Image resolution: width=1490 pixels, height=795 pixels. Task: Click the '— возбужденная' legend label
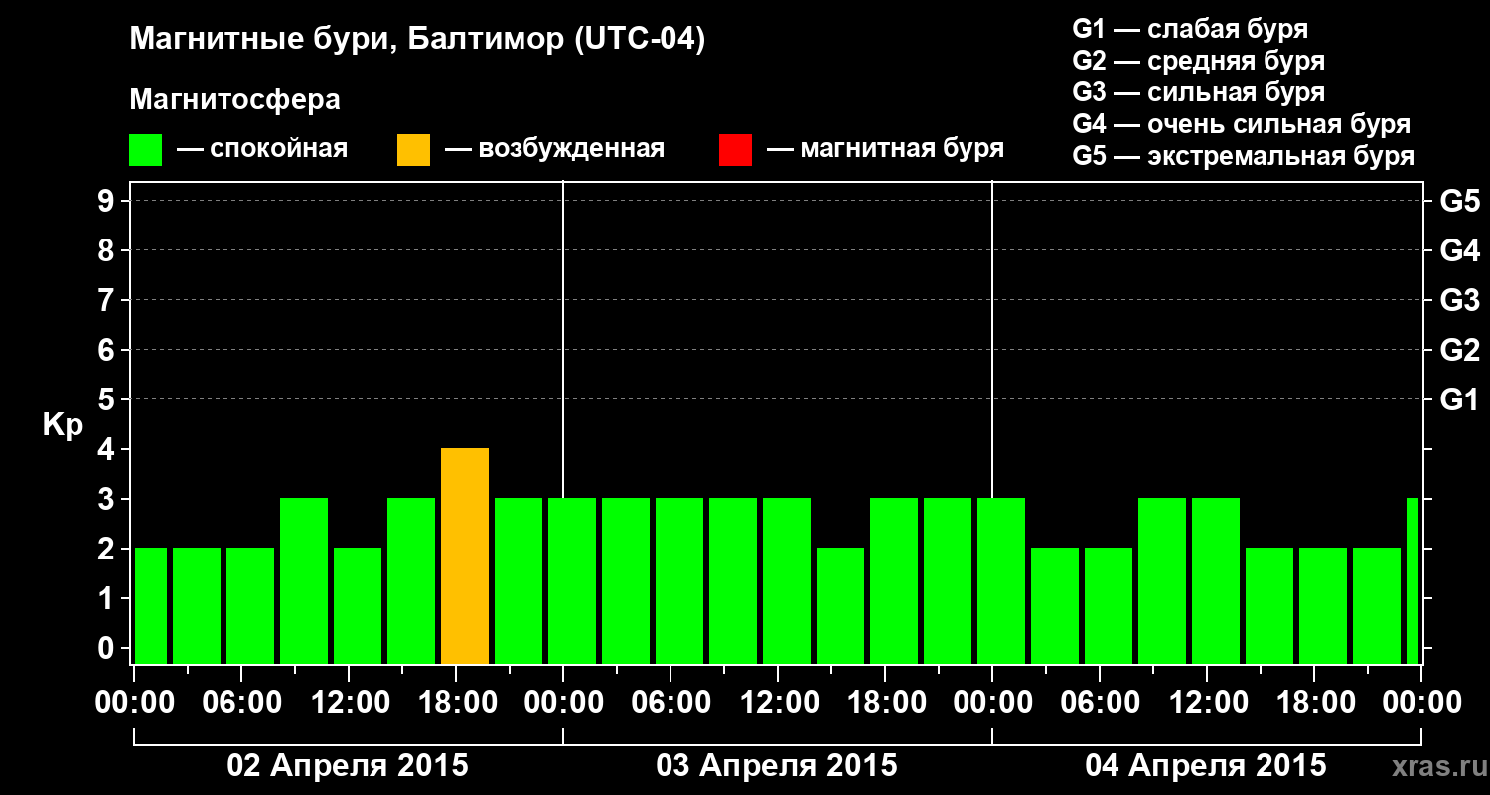coord(554,150)
